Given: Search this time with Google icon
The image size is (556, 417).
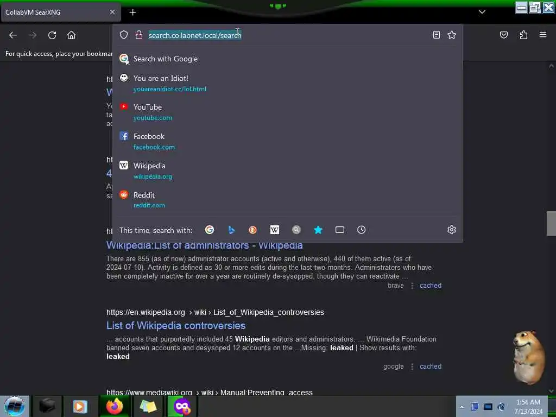Looking at the screenshot, I should (210, 230).
